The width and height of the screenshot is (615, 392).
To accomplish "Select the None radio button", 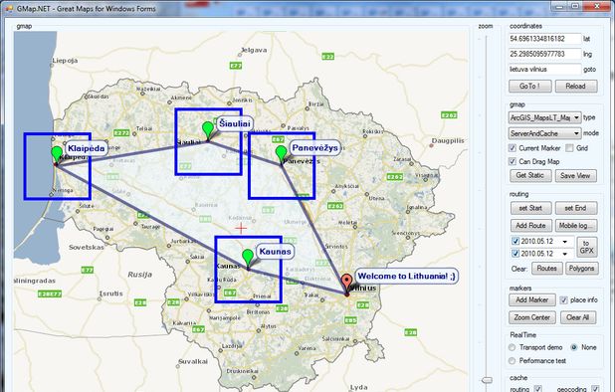I will [x=574, y=347].
